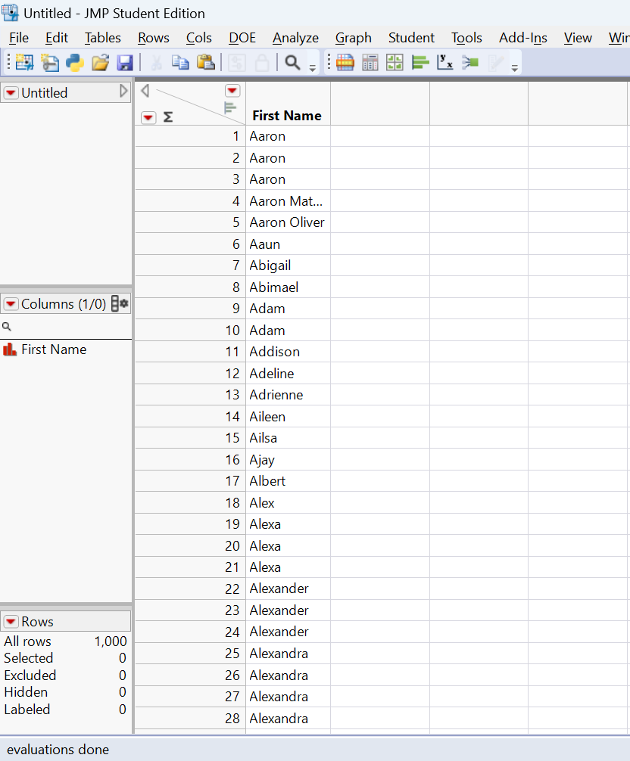This screenshot has width=630, height=761.
Task: Open the Columns panel red triangle menu
Action: tap(11, 304)
